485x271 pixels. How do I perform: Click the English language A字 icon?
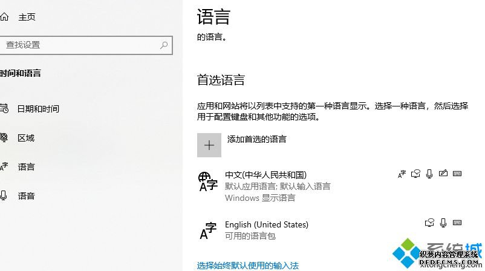(208, 231)
